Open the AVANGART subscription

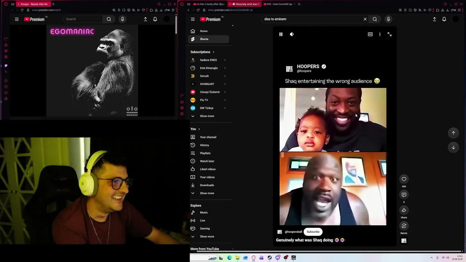point(209,84)
